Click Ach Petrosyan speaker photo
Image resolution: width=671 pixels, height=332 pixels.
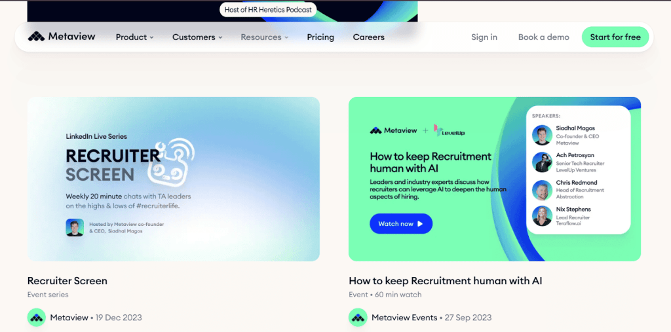(542, 162)
